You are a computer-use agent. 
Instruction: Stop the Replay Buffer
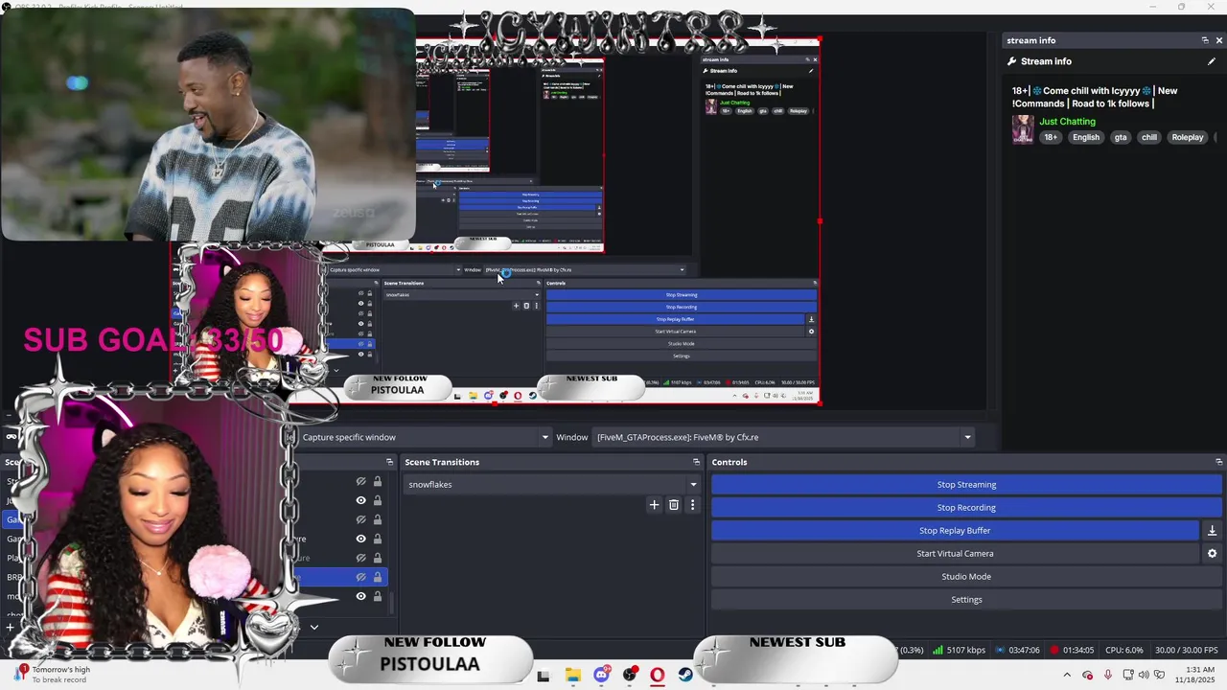pos(955,531)
